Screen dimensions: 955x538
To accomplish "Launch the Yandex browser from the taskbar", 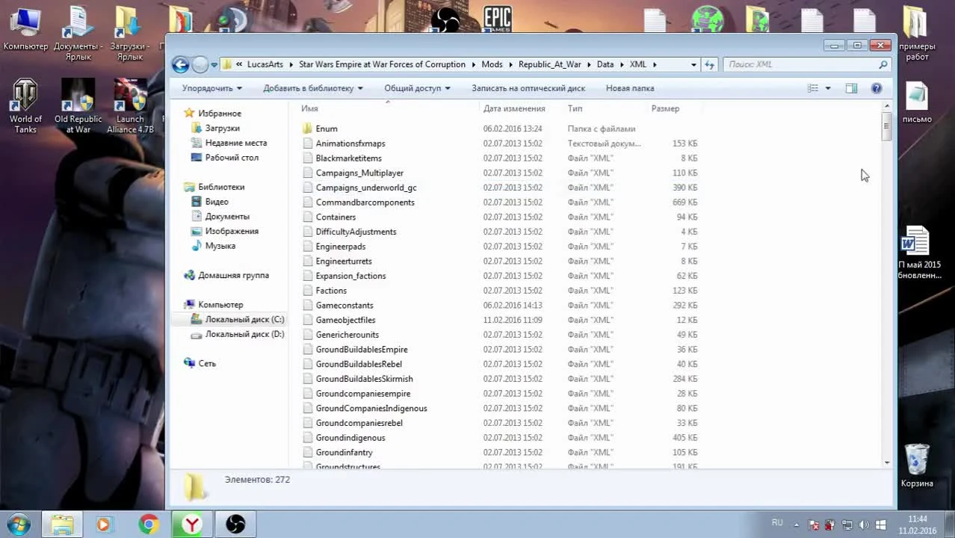I will (x=192, y=525).
